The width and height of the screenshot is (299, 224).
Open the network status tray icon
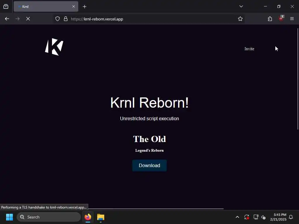[x=256, y=217]
